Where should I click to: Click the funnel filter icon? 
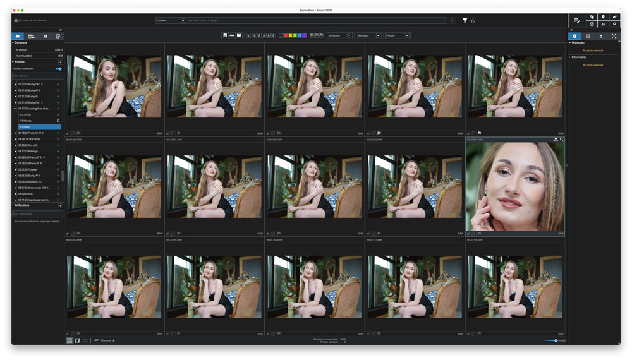(465, 21)
